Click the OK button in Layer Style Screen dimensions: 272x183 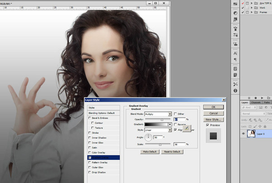pyautogui.click(x=214, y=107)
